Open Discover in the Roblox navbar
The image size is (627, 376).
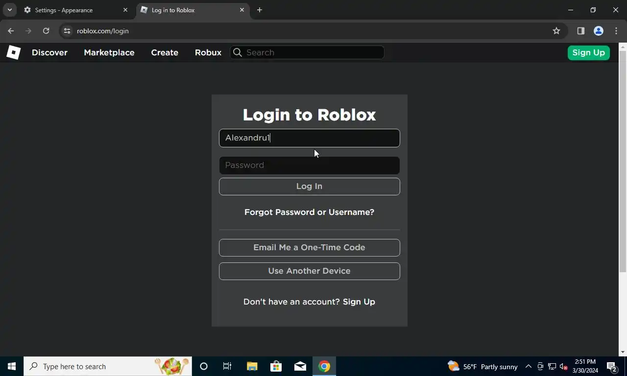(x=49, y=52)
